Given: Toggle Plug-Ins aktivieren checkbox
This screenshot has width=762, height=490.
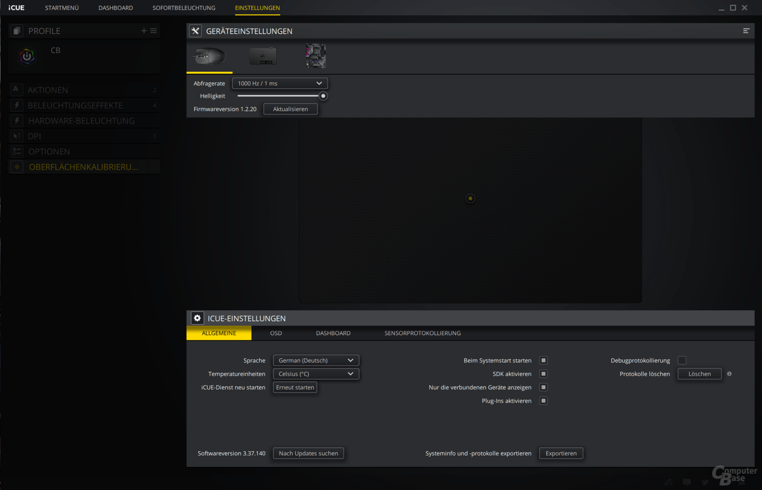Looking at the screenshot, I should 544,401.
